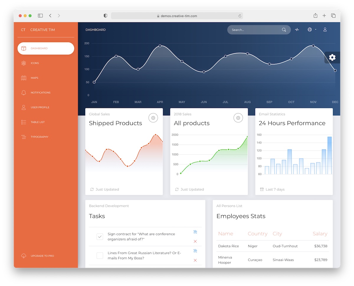Screen dimensions: 354x286
Task: Click the cloud download icon for upgrade
Action: [x=24, y=256]
